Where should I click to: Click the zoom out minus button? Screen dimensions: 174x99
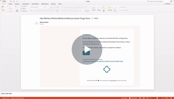click(x=150, y=98)
